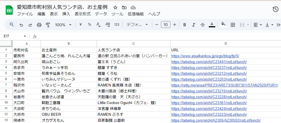
Task: Open version history clock icon
Action: (275, 9)
